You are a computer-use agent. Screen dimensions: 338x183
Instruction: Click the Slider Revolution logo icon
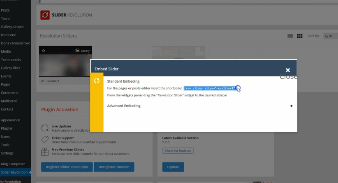(x=45, y=15)
